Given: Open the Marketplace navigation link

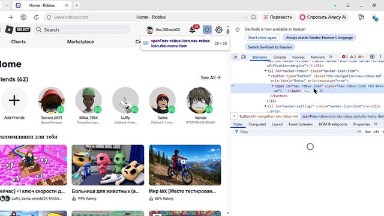Looking at the screenshot, I should pos(80,41).
